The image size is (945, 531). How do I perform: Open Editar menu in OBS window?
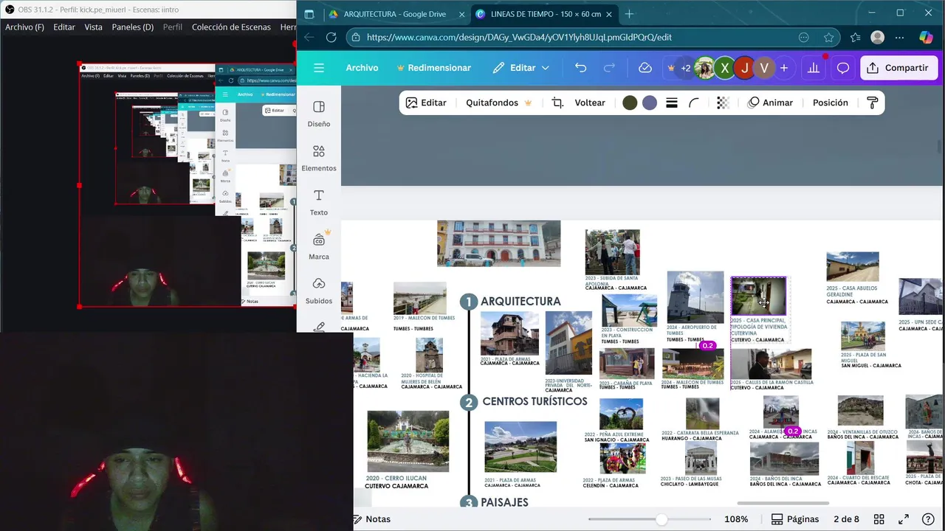(64, 27)
